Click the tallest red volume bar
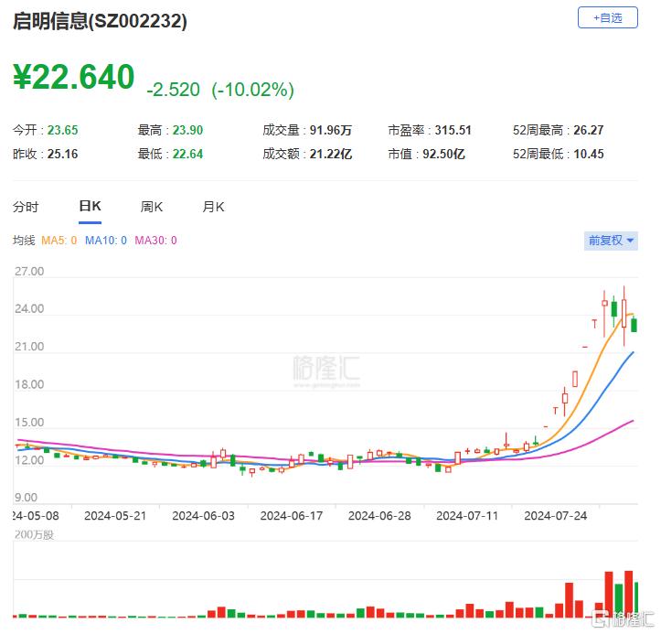Viewport: 661px width, 634px height. click(x=628, y=594)
